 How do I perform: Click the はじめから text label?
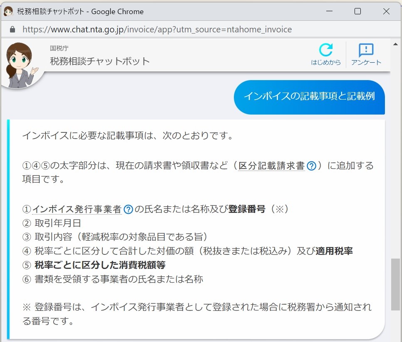click(x=326, y=62)
